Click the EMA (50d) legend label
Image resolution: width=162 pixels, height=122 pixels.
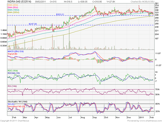tap(13, 7)
